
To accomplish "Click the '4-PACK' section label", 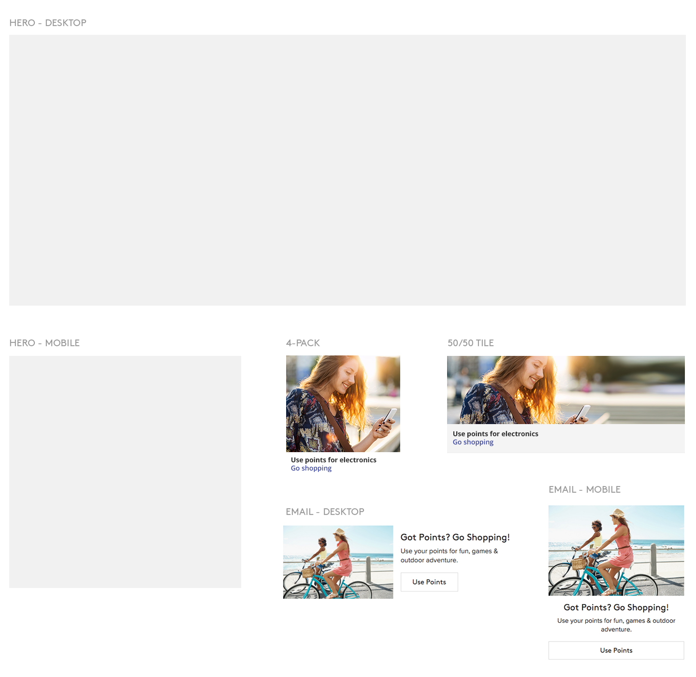I will (x=303, y=343).
